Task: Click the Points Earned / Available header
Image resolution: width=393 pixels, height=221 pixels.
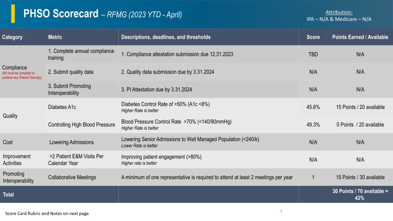Action: pyautogui.click(x=360, y=37)
